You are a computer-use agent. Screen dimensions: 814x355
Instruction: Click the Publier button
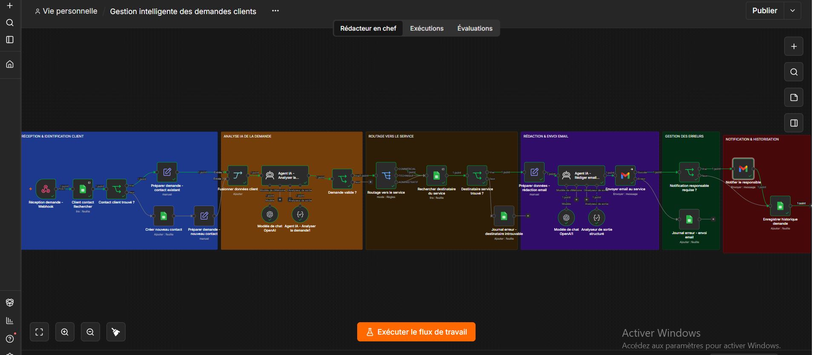pyautogui.click(x=765, y=11)
